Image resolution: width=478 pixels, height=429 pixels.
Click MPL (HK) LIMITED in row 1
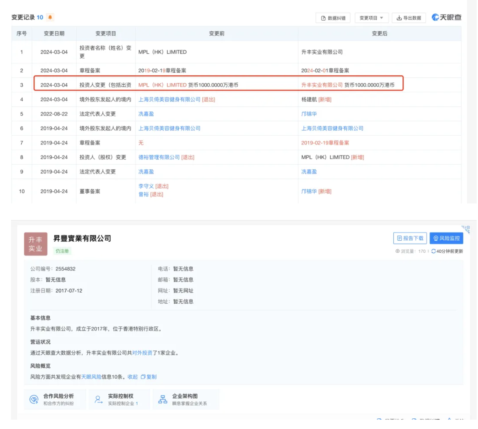(162, 52)
